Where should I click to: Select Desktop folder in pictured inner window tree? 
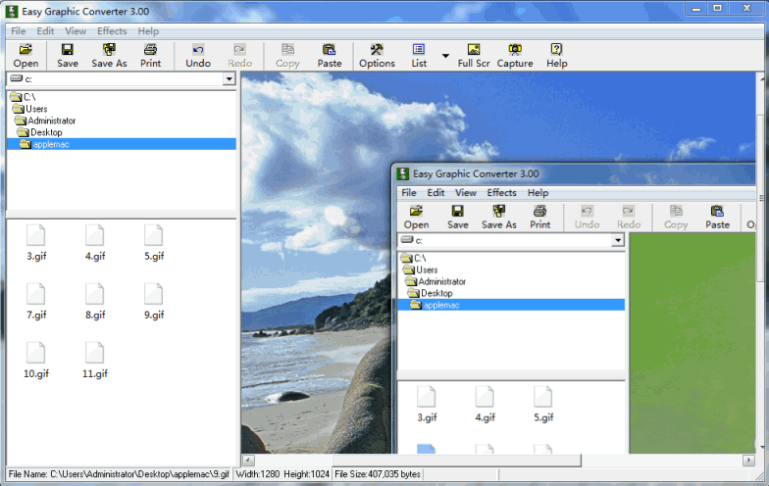tap(430, 293)
